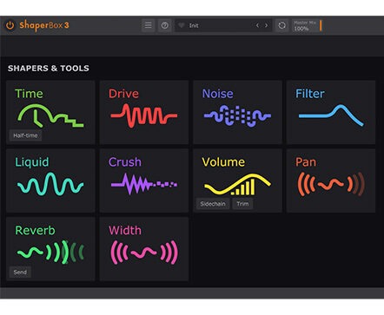Click the Noise tile label
Viewport: 384px width, 315px height.
point(217,94)
